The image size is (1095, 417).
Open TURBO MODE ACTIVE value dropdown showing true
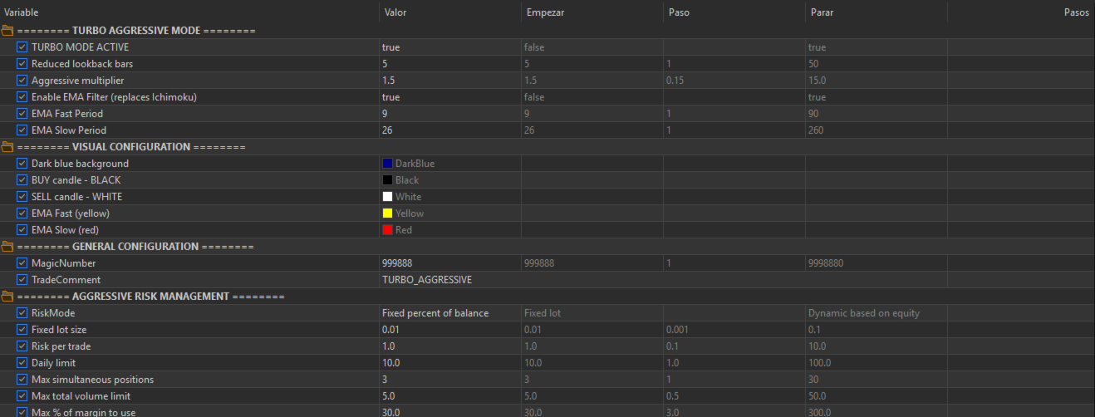coord(449,47)
